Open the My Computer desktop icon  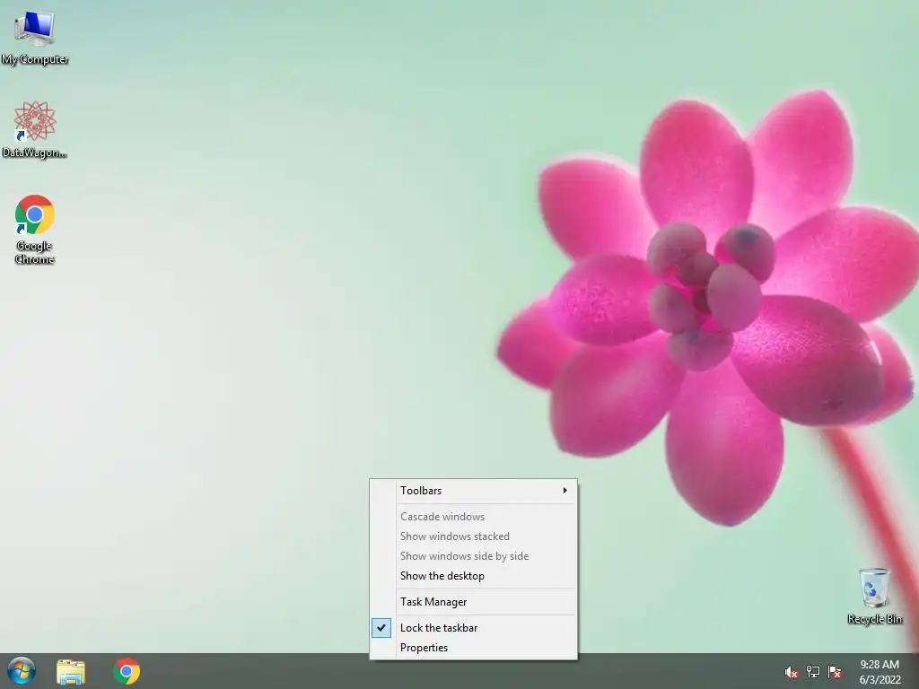point(35,36)
